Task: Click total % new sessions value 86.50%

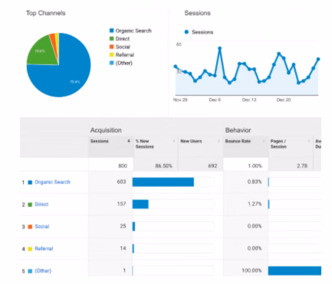Action: 164,166
